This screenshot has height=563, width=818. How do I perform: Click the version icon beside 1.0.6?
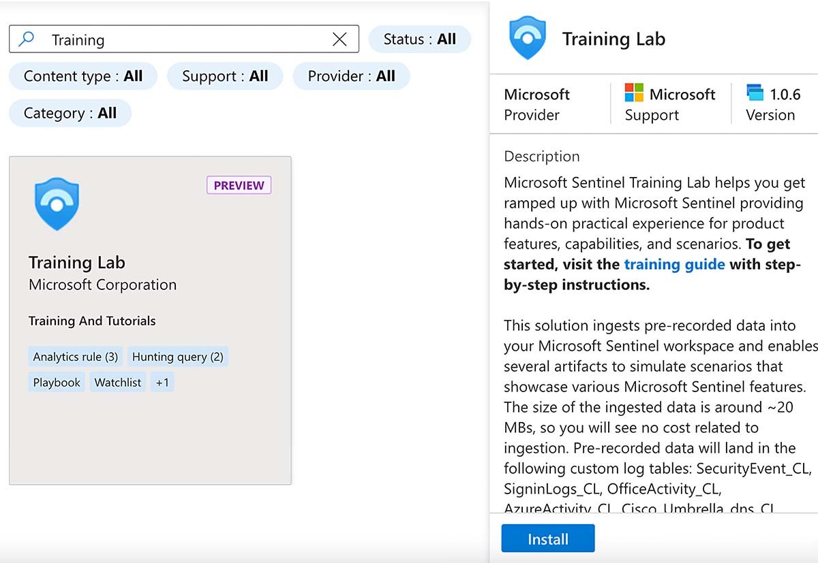coord(755,93)
